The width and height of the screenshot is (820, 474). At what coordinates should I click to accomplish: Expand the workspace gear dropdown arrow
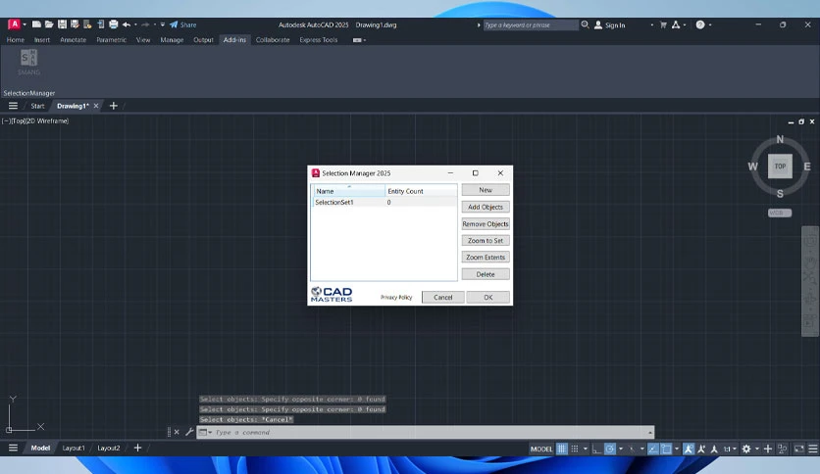[756, 449]
